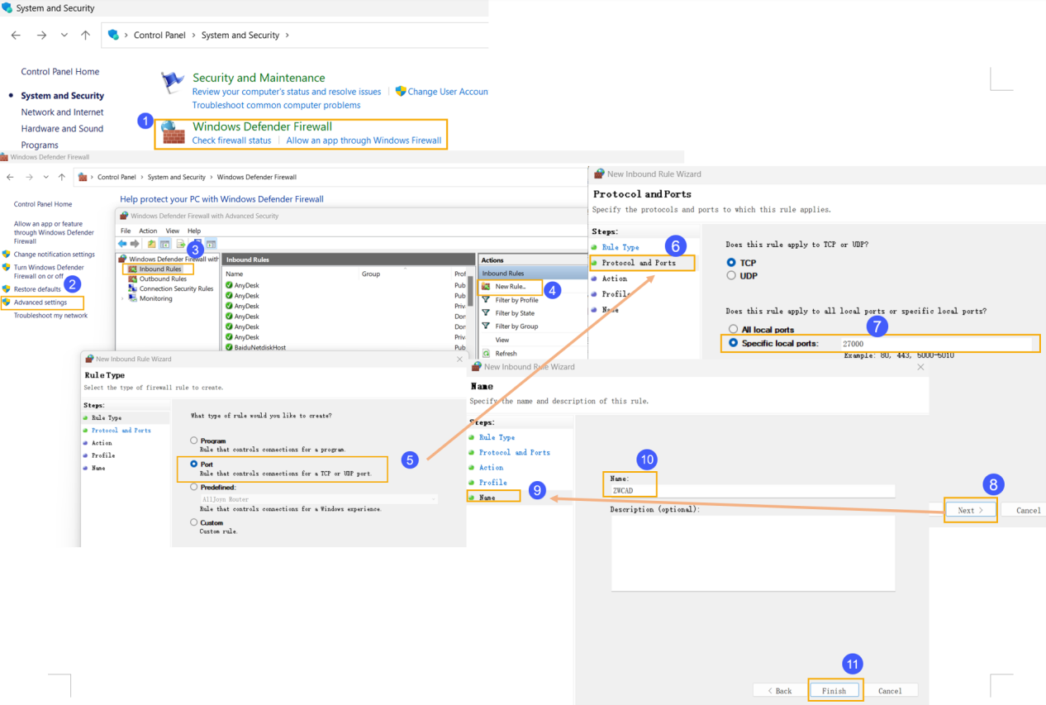Go back in the System and Security window
Viewport: 1046px width, 705px height.
click(16, 36)
